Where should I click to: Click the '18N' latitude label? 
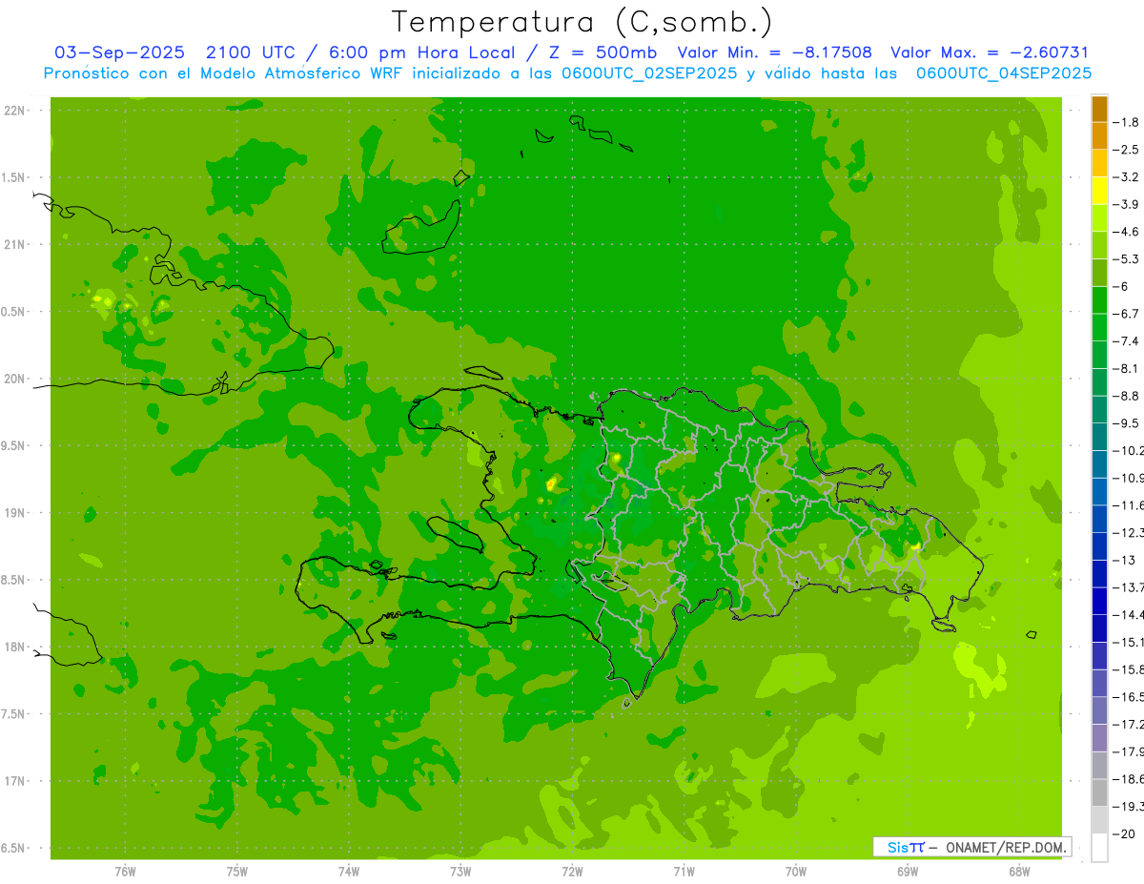[14, 647]
